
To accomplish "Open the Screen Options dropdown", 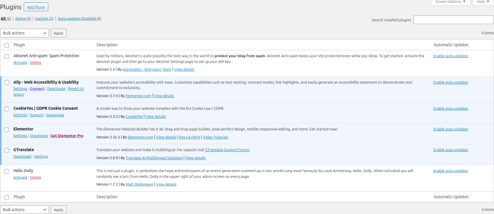I will [450, 2].
